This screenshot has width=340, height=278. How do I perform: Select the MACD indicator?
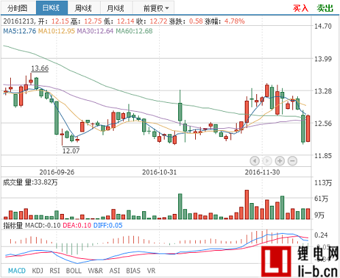(17, 271)
